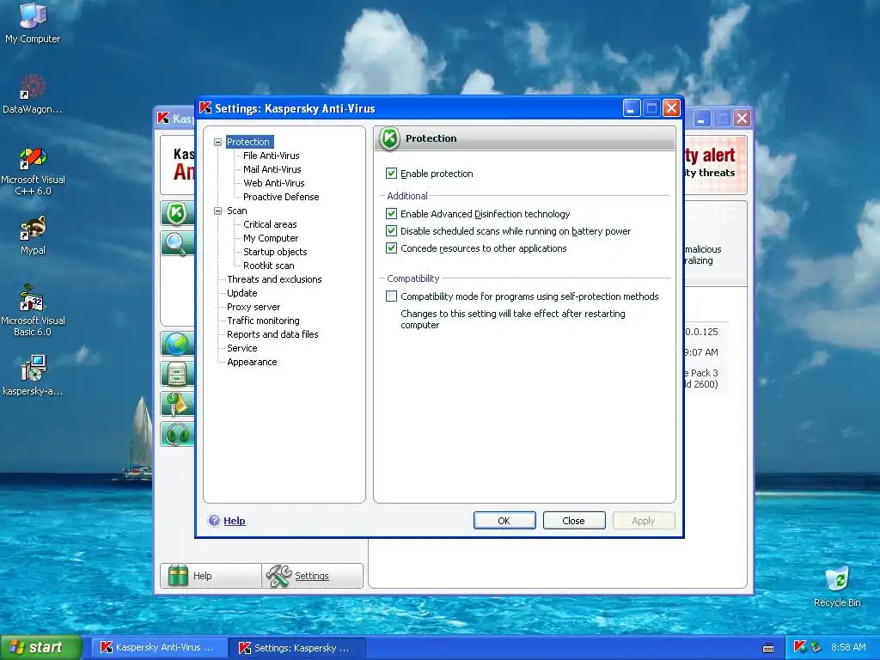Viewport: 880px width, 660px height.
Task: Click the OK button
Action: tap(504, 520)
